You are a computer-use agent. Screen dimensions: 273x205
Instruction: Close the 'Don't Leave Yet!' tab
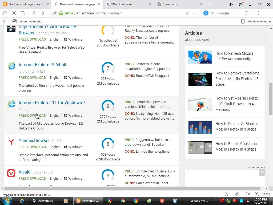[x=150, y=4]
